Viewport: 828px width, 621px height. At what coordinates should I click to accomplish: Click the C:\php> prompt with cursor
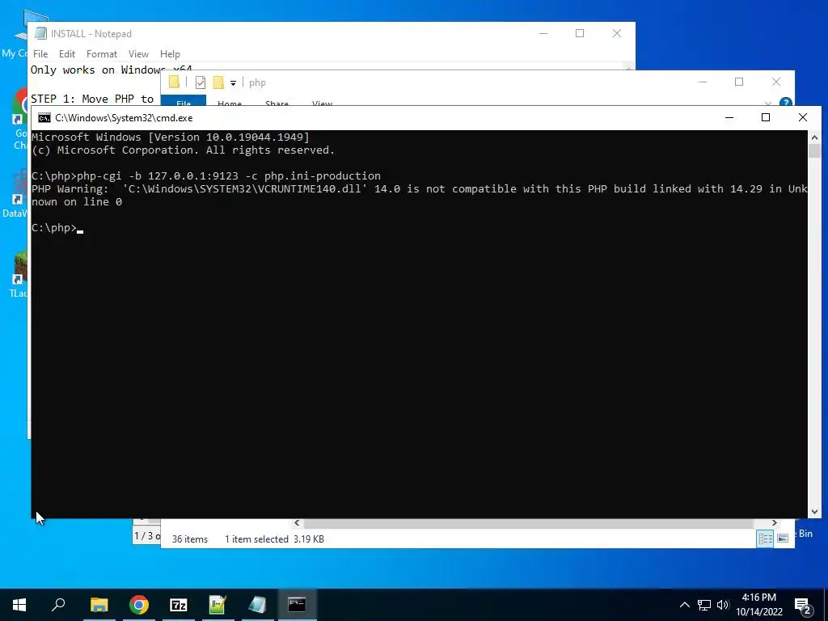(x=57, y=227)
